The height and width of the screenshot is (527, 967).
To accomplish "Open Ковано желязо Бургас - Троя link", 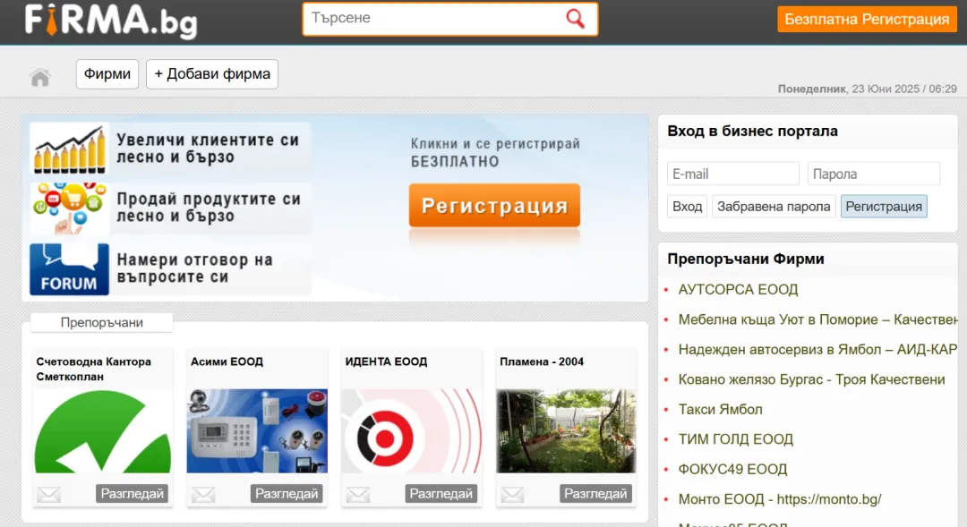I will click(811, 379).
